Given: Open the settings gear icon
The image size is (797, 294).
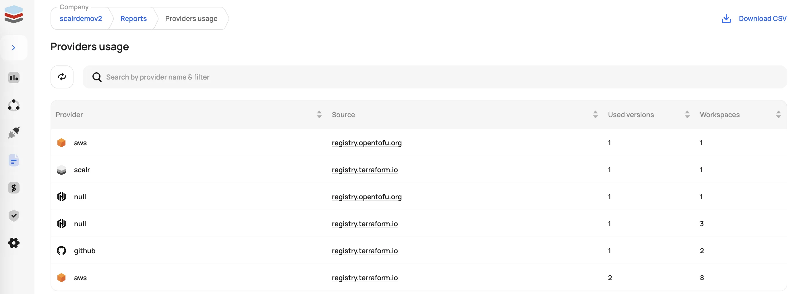Looking at the screenshot, I should [x=13, y=243].
